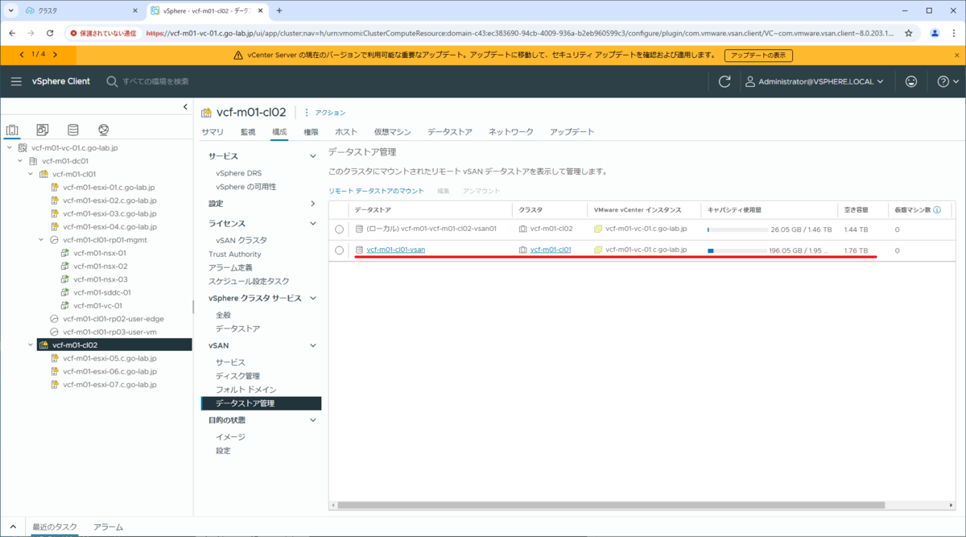Viewport: 966px width, 537px height.
Task: Click the datastore icon of the local vsan01 row
Action: (360, 229)
